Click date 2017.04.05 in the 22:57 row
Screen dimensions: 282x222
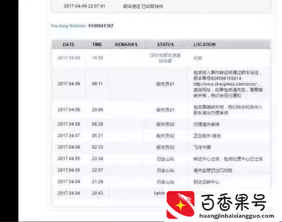(69, 170)
